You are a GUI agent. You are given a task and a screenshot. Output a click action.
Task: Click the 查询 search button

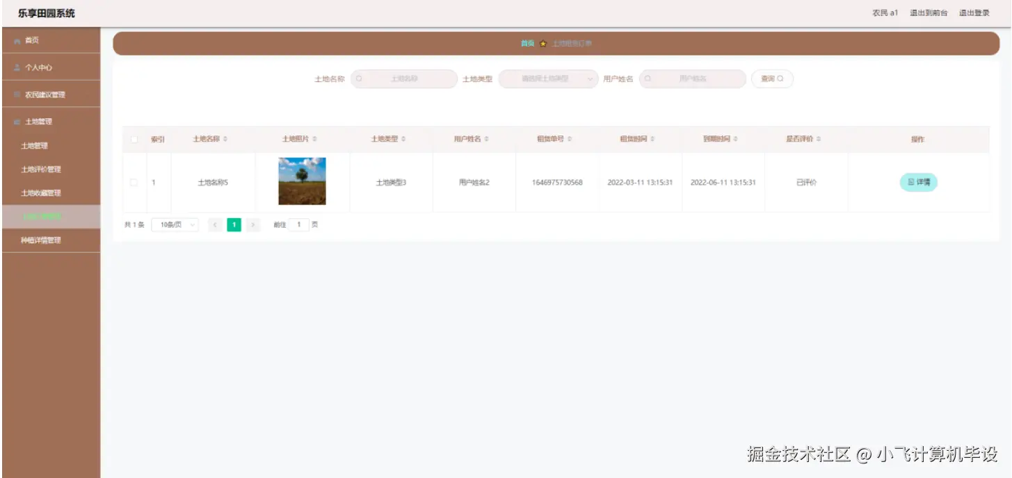coord(772,79)
